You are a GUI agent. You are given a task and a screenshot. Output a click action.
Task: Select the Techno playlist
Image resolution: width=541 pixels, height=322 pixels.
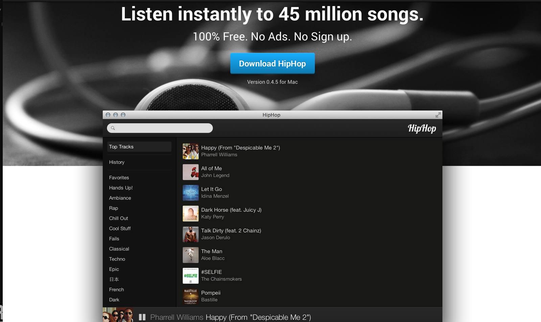coord(117,259)
